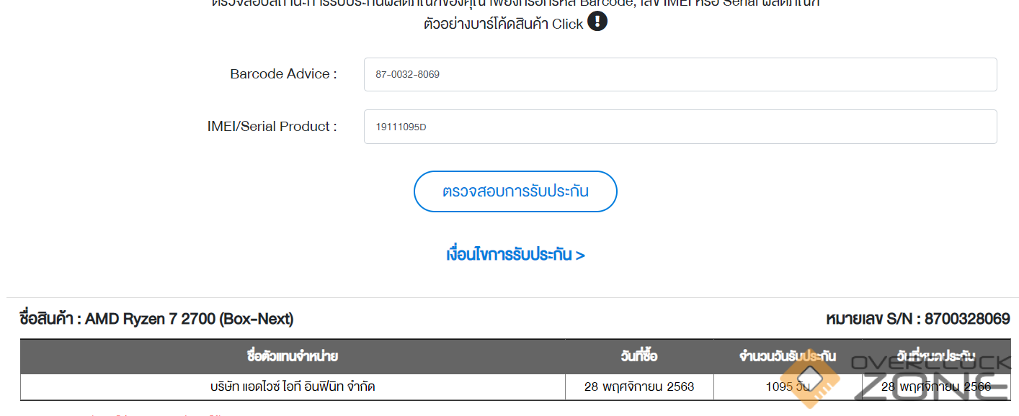
Task: Focus the IMEI/Serial Product input field
Action: click(x=680, y=127)
